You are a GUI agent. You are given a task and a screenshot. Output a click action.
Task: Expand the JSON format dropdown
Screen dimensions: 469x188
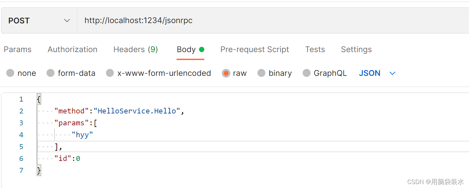(370, 73)
